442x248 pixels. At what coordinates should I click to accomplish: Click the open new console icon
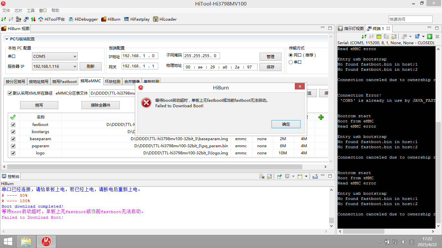300,176
